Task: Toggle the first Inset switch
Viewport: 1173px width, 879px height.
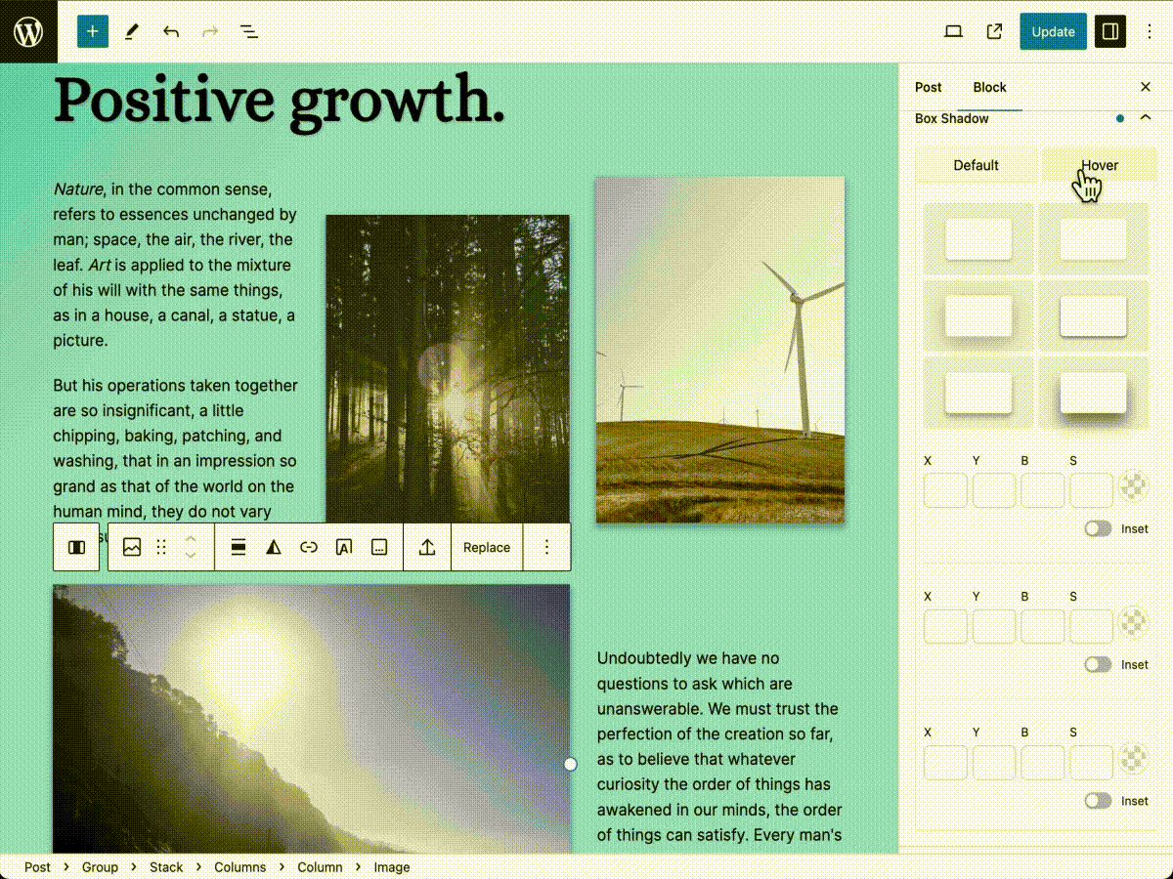Action: (1098, 528)
